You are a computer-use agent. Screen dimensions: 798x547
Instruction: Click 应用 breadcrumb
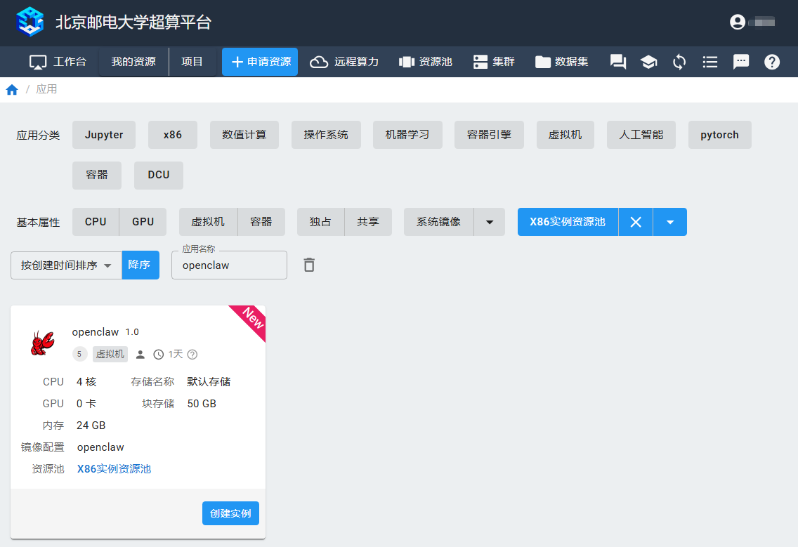(46, 90)
